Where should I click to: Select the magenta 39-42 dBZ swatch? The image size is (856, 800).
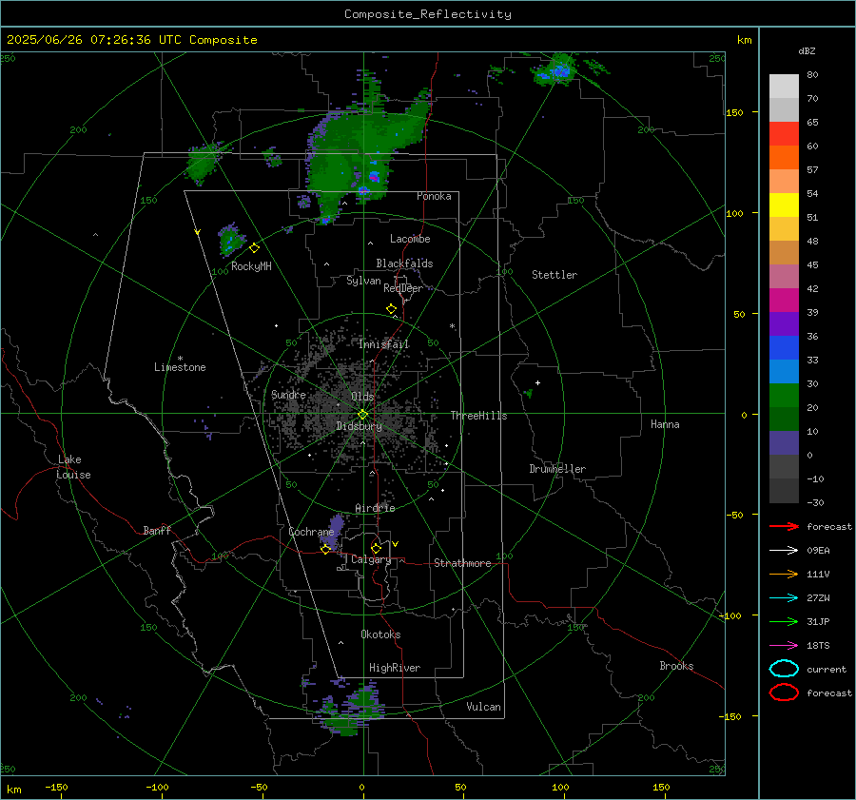pos(784,301)
